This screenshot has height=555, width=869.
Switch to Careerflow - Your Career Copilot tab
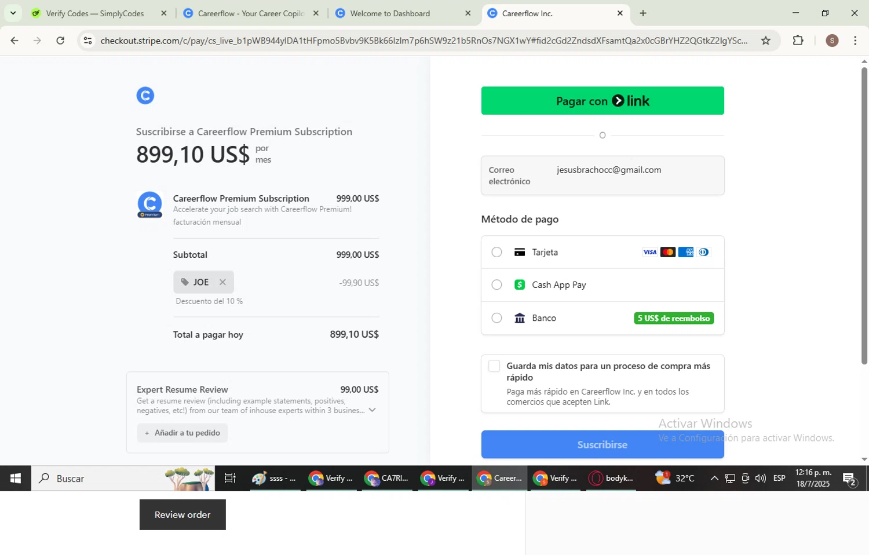(x=250, y=13)
